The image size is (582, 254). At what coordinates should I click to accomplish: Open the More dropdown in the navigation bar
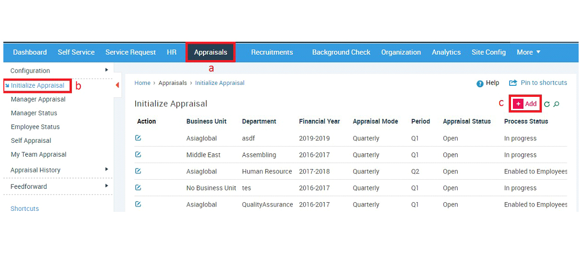click(x=529, y=52)
